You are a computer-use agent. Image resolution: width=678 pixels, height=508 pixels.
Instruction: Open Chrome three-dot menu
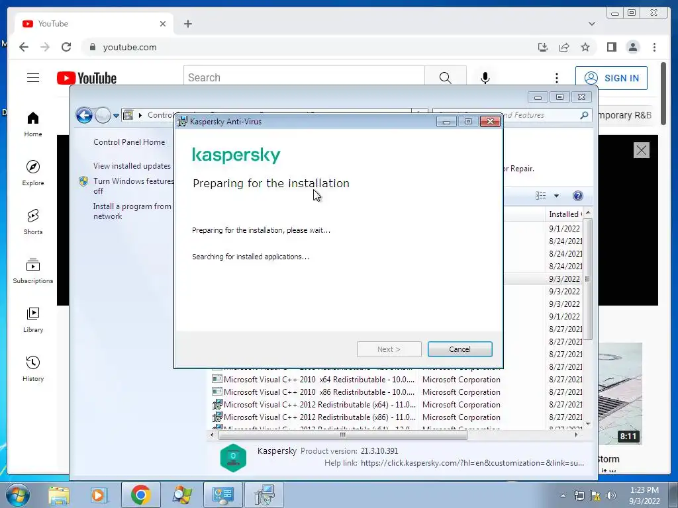coord(654,47)
